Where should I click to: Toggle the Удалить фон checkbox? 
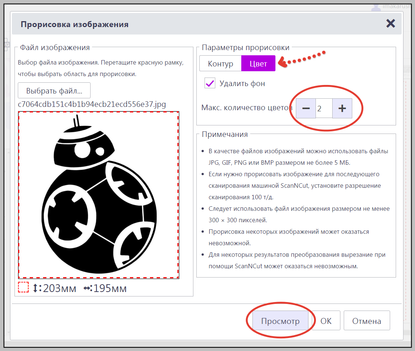[x=210, y=83]
